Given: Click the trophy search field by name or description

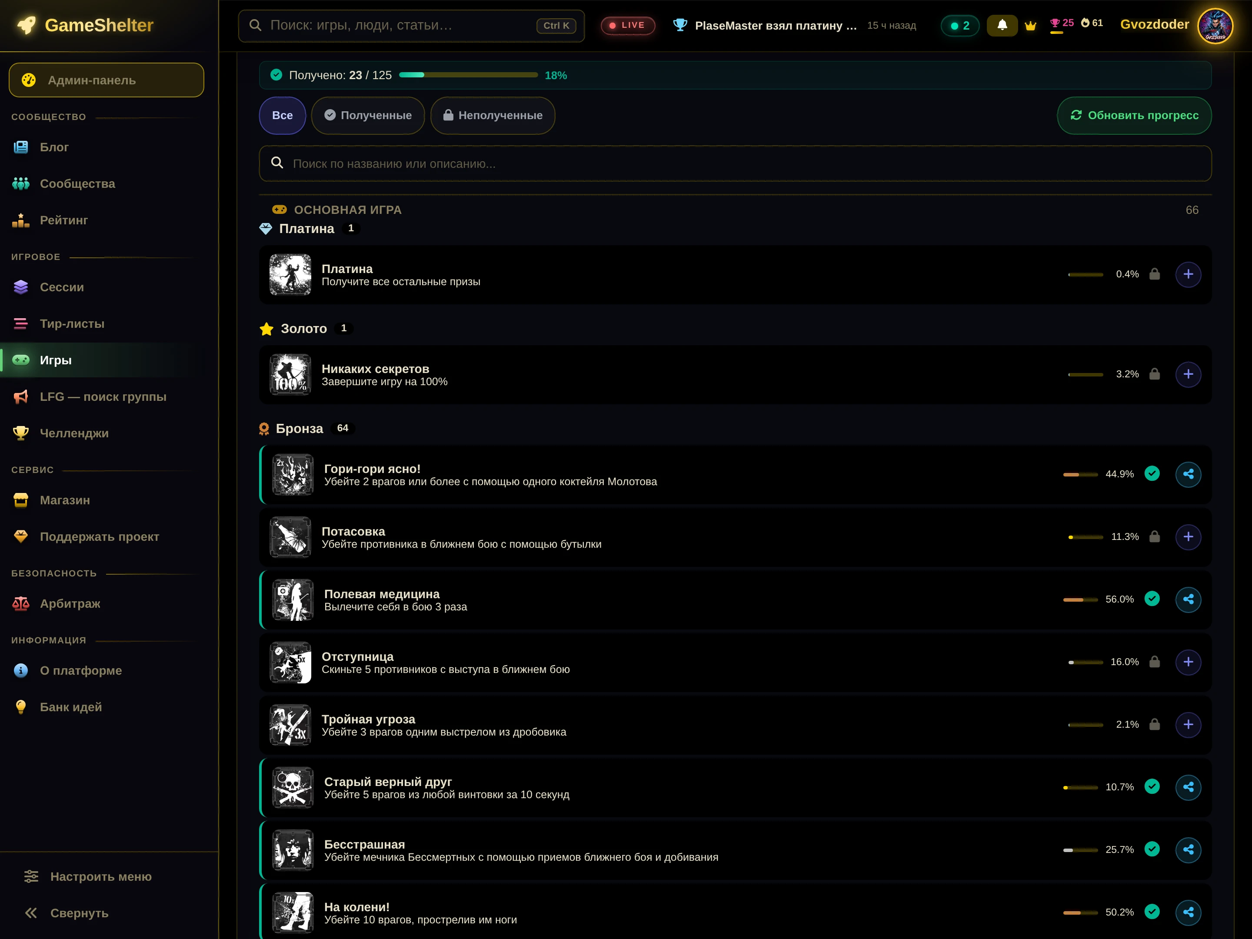Looking at the screenshot, I should 735,163.
